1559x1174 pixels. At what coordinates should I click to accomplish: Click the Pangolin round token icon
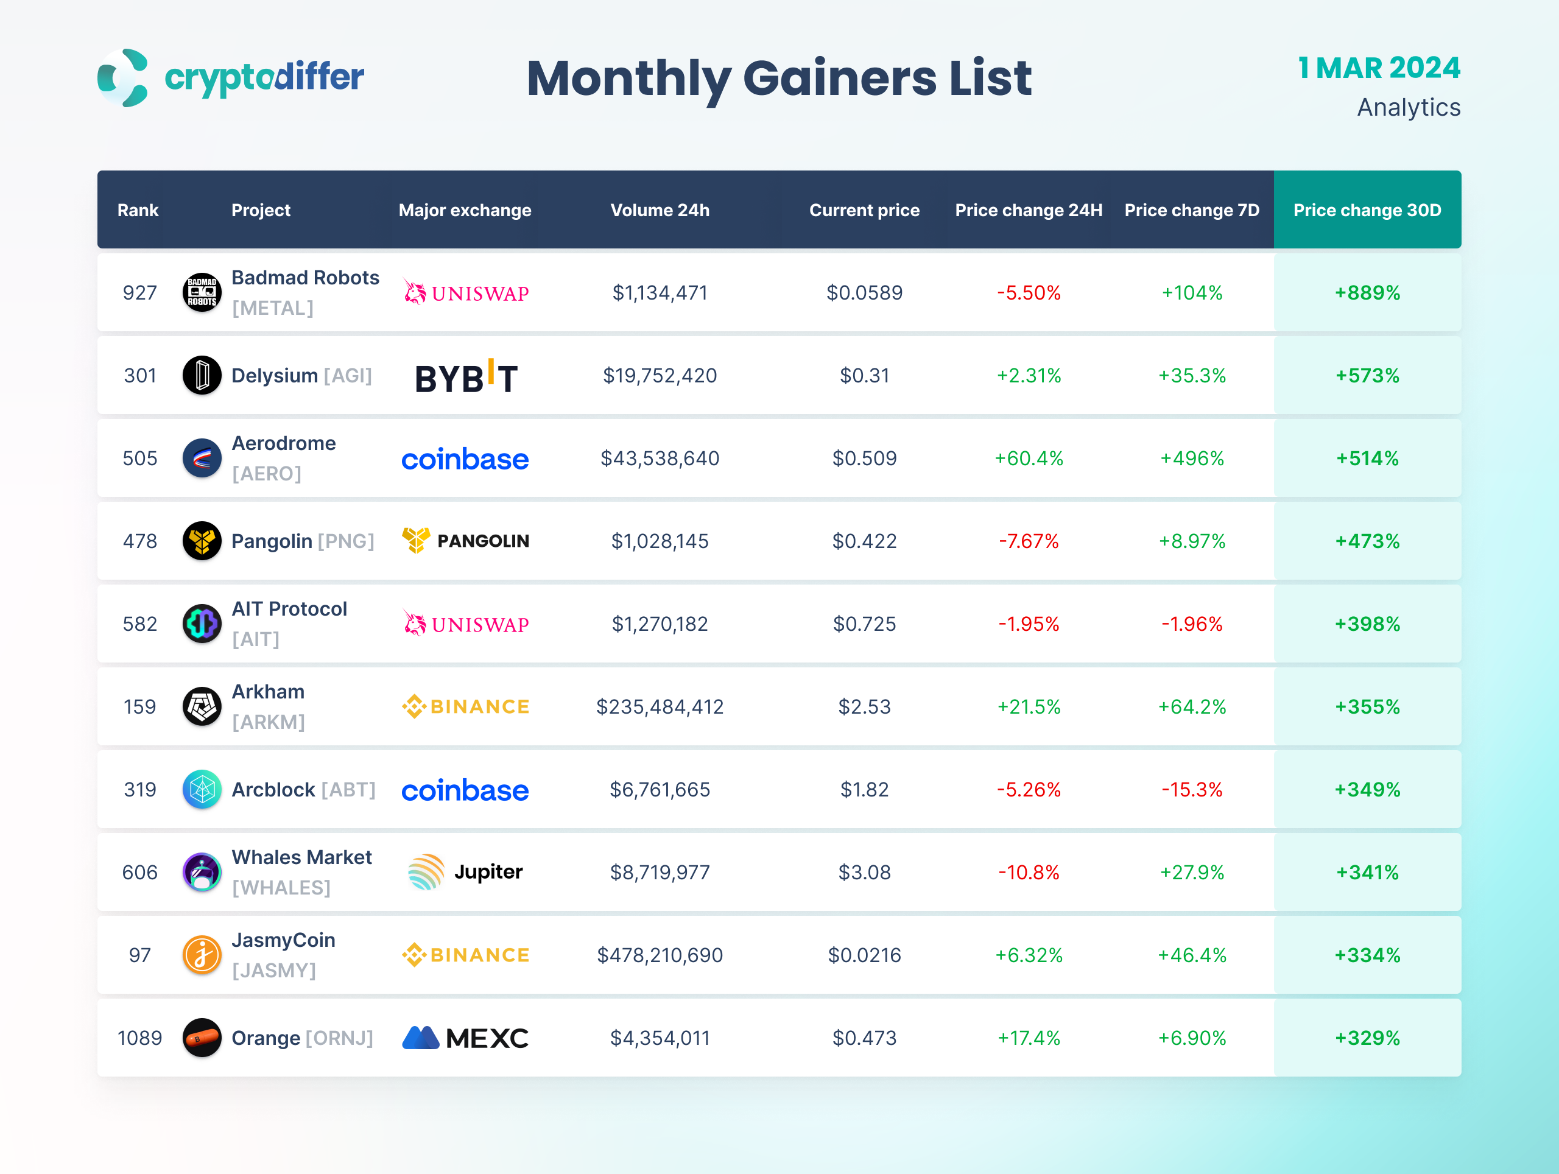click(202, 541)
